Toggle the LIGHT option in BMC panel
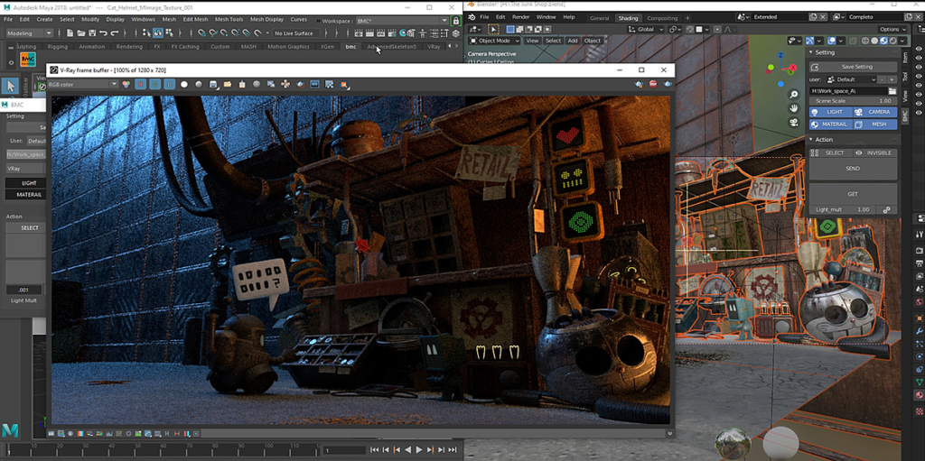925x461 pixels. [830, 112]
